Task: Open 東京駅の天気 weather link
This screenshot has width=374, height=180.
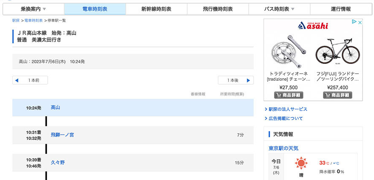Action: (283, 148)
